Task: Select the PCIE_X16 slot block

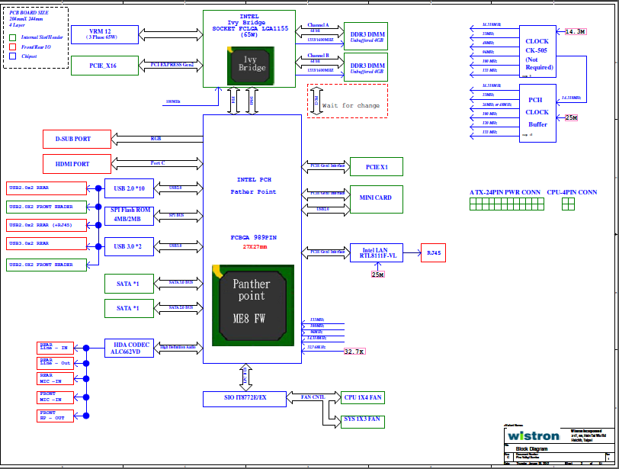Action: [x=104, y=66]
